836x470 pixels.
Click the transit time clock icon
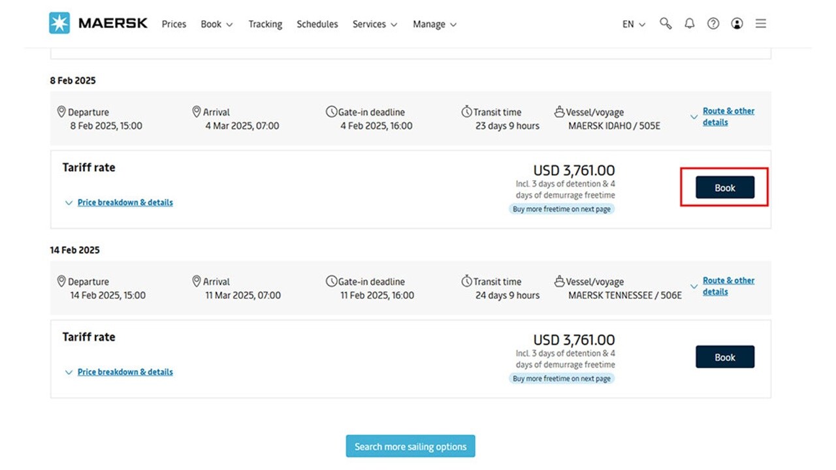pos(466,112)
